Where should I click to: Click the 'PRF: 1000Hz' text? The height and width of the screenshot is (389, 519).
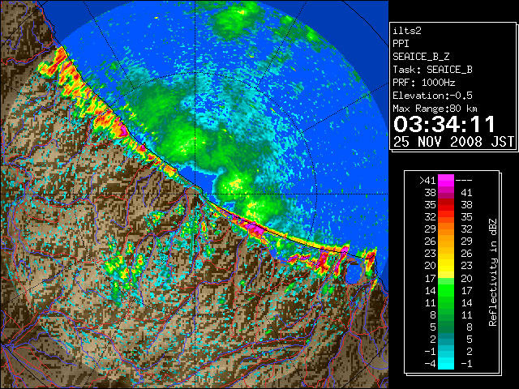coord(424,83)
